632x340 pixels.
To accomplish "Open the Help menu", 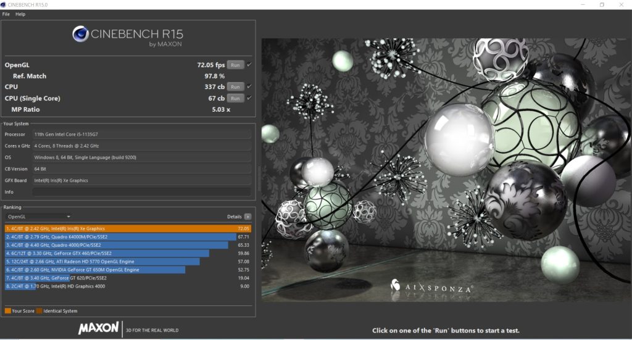I will tap(20, 14).
